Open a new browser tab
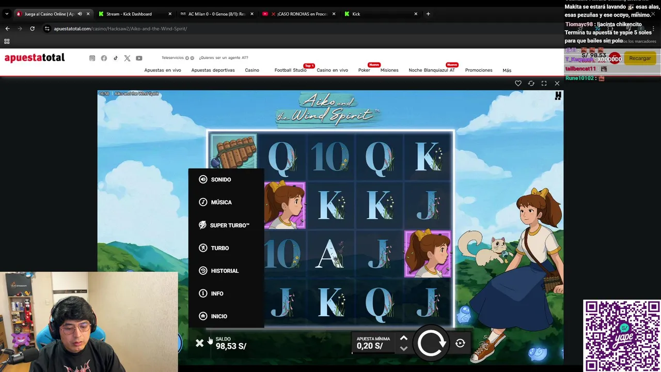 (x=428, y=14)
